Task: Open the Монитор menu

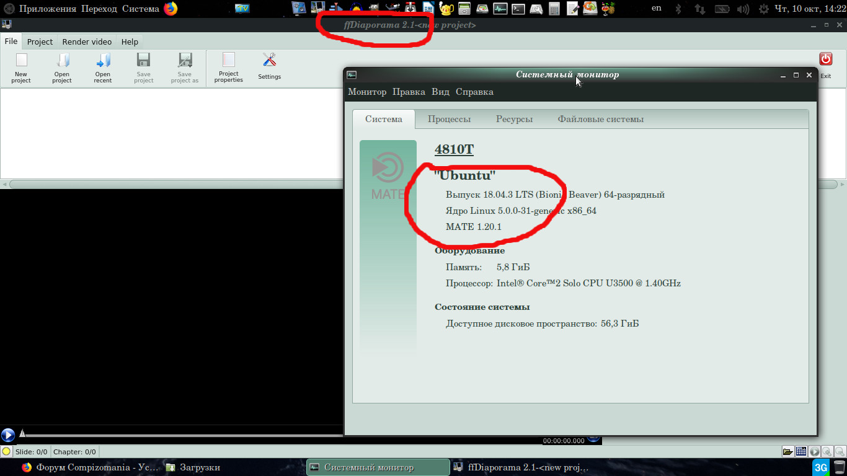Action: (367, 92)
